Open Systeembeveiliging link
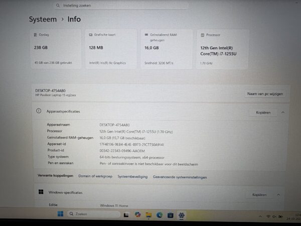This screenshot has height=226, width=301. coord(132,177)
